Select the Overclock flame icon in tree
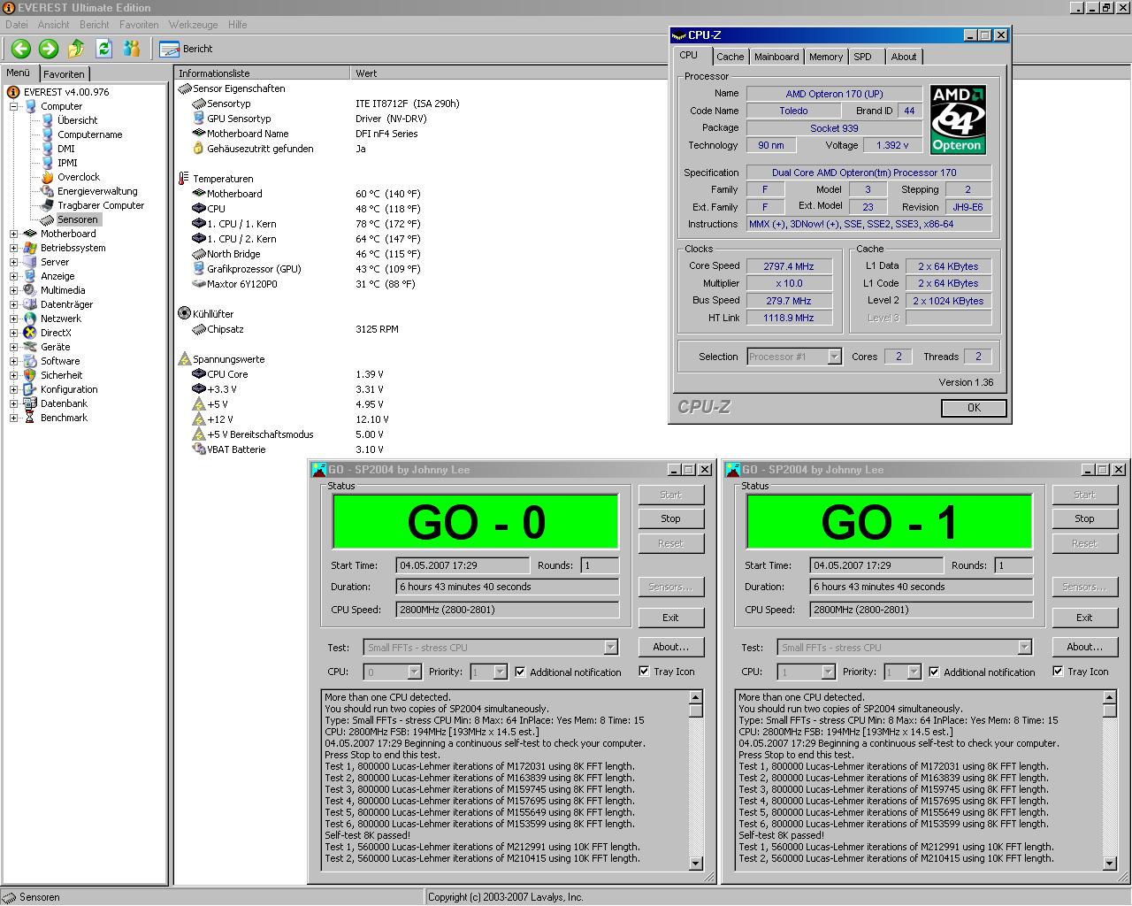1132x906 pixels. tap(48, 177)
